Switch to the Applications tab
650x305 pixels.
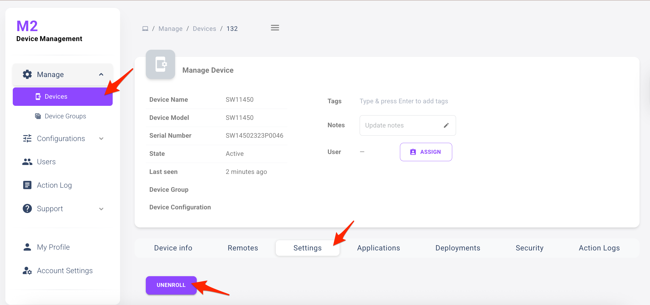click(x=378, y=248)
